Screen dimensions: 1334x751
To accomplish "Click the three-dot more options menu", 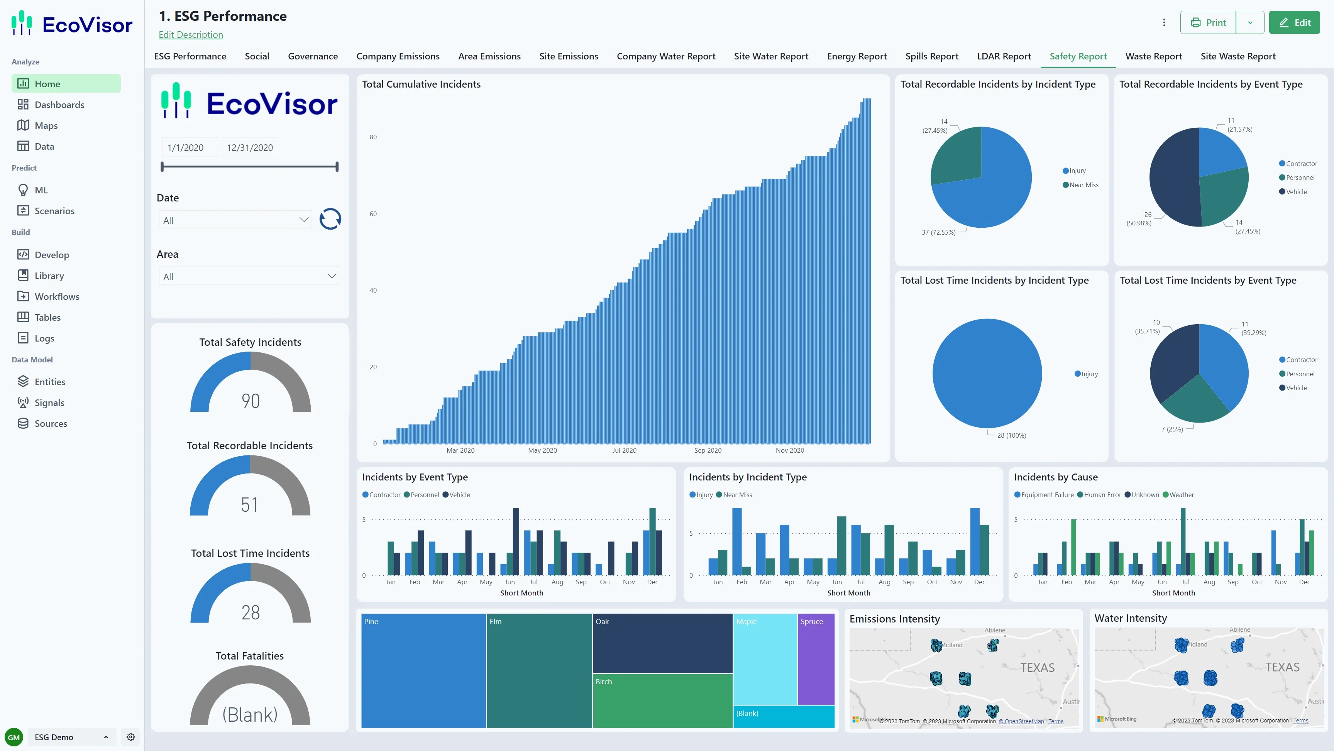I will point(1164,22).
